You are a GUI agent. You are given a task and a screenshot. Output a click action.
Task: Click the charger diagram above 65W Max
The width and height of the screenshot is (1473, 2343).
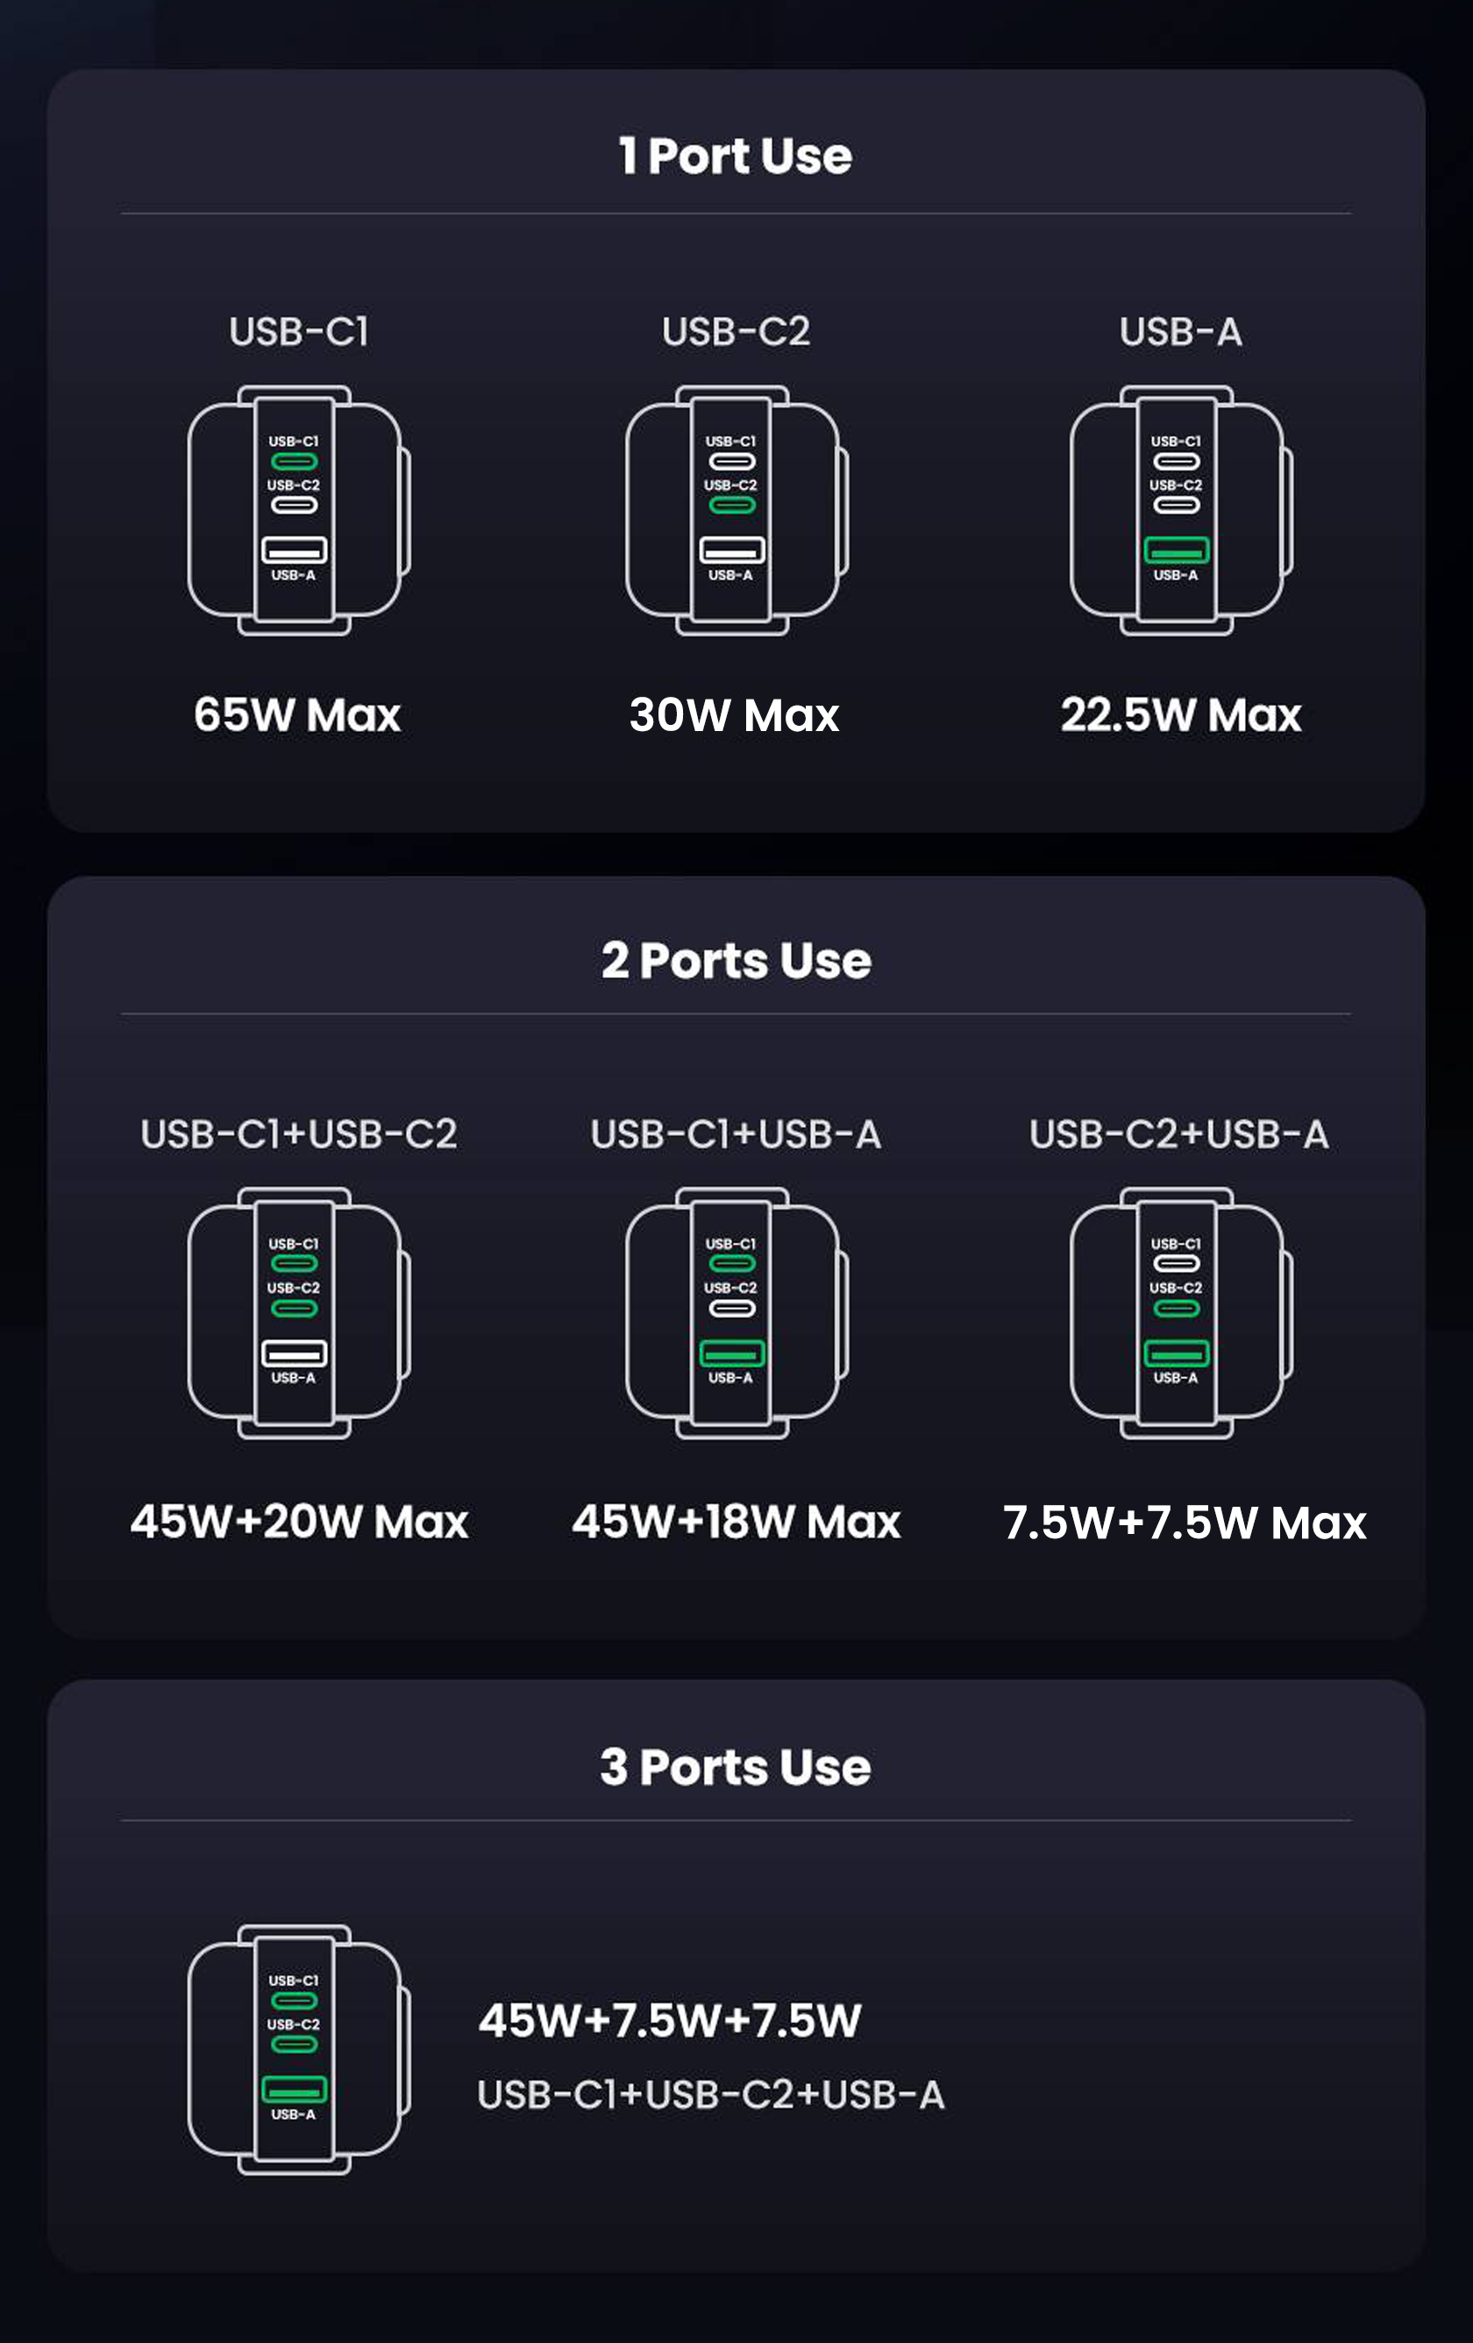pyautogui.click(x=298, y=511)
